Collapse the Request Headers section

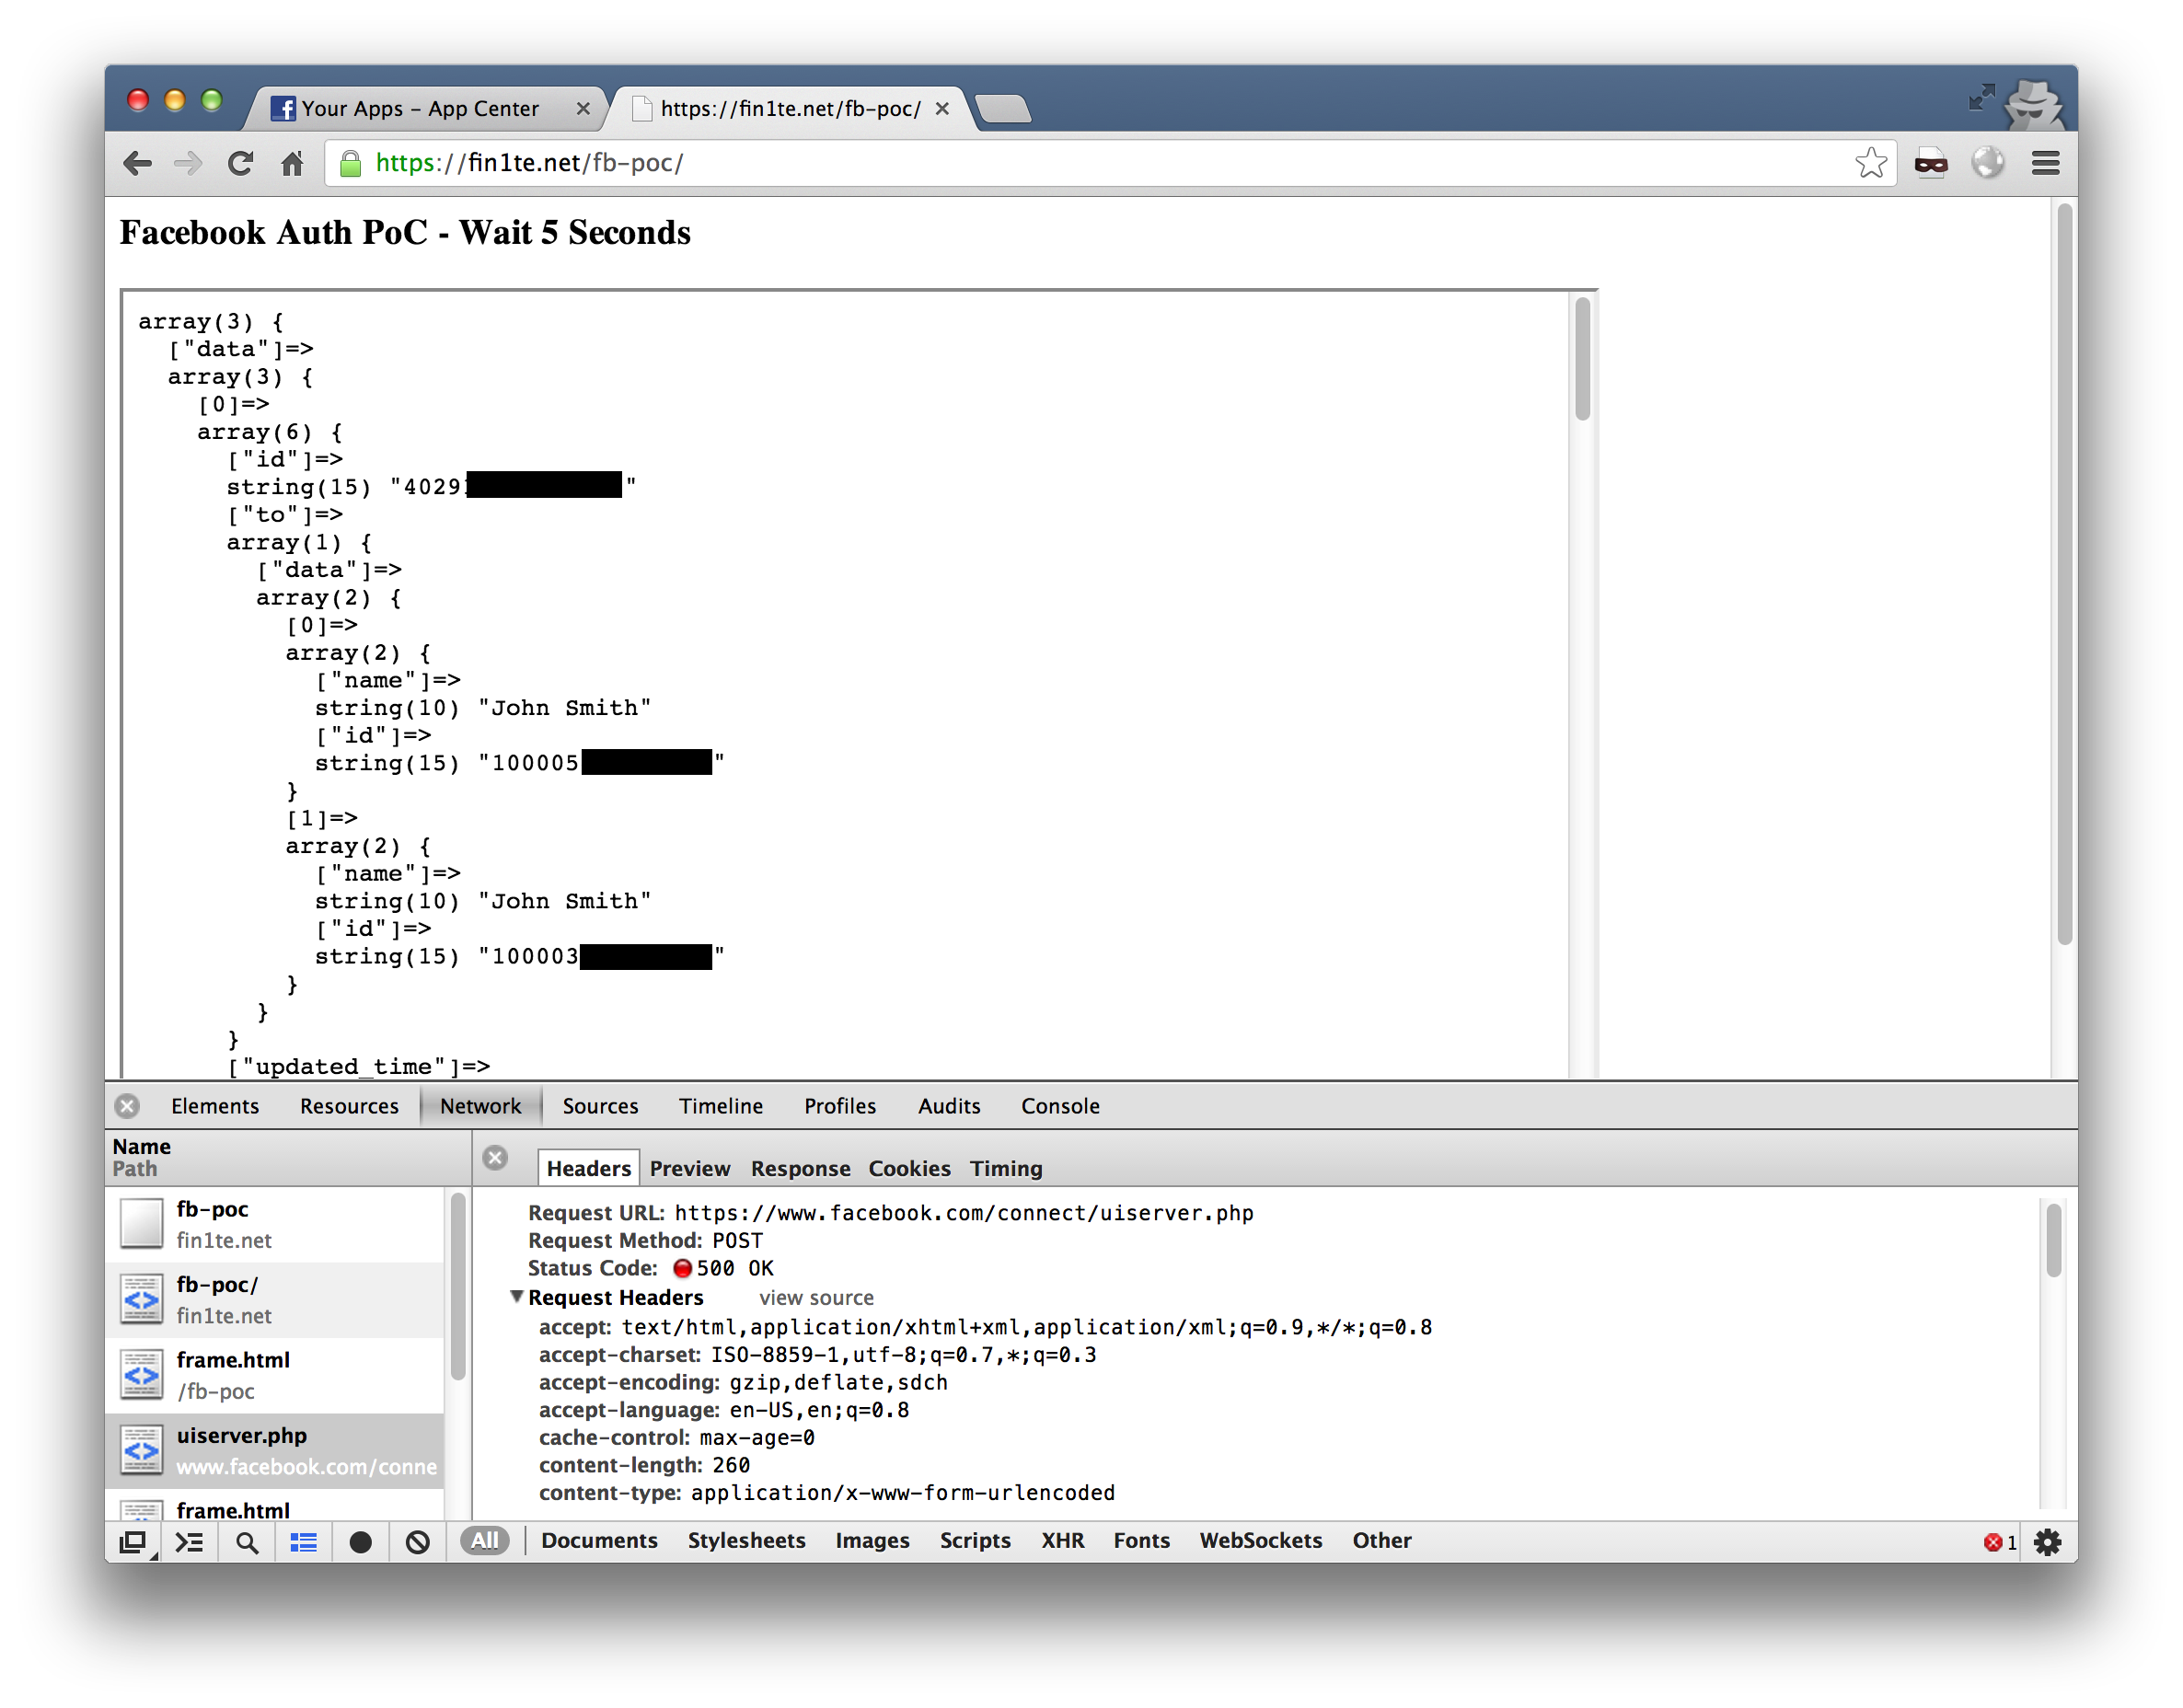coord(517,1296)
